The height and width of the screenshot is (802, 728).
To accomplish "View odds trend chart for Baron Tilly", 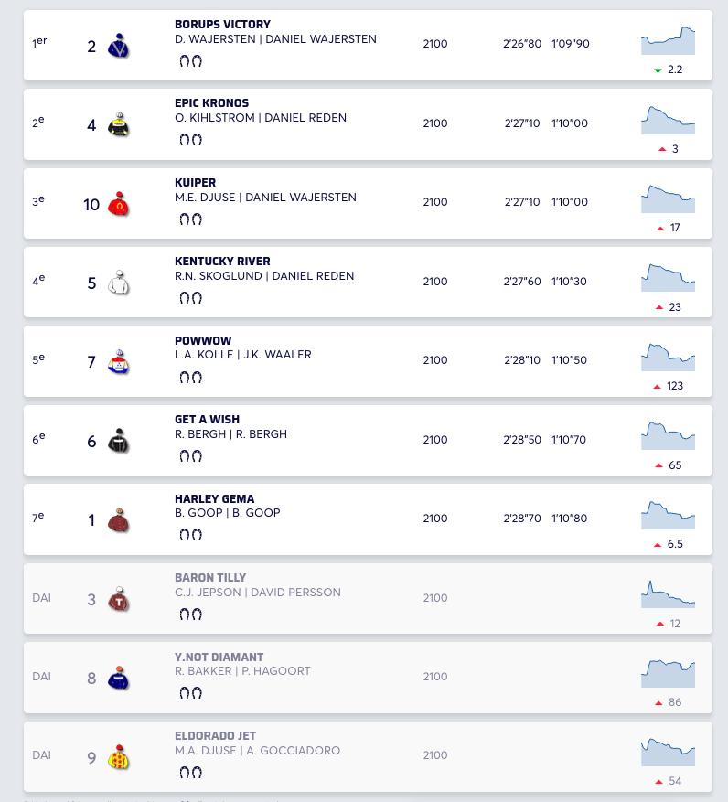I will (669, 593).
